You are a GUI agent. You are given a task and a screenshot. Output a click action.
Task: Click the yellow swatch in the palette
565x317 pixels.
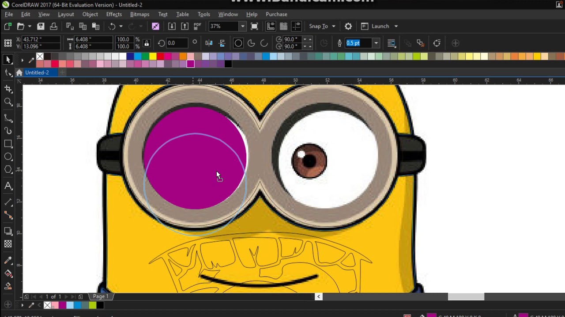pyautogui.click(x=153, y=56)
